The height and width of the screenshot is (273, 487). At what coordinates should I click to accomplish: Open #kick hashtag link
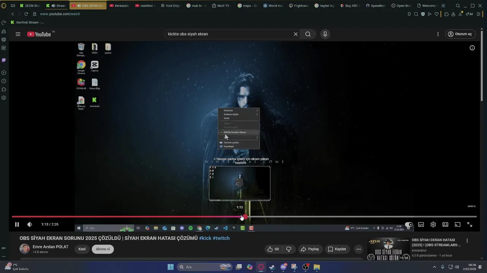[x=205, y=238]
